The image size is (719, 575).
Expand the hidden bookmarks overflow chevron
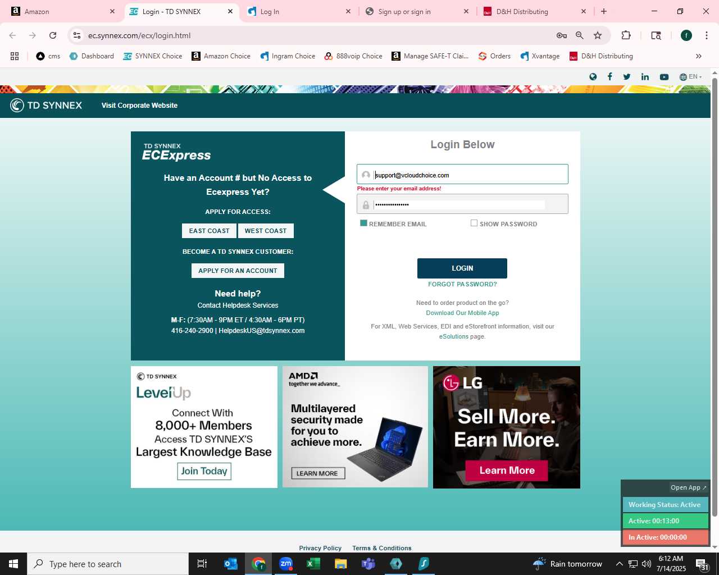point(699,56)
